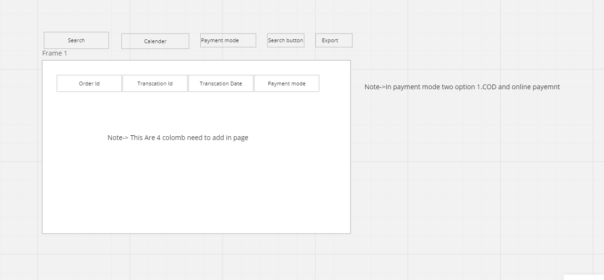Viewport: 604px width, 280px height.
Task: Select the Transcation Id column box
Action: 155,84
